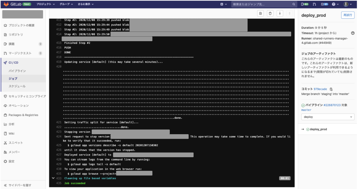The height and width of the screenshot is (189, 358).
Task: Open the master branch link
Action: [306, 110]
